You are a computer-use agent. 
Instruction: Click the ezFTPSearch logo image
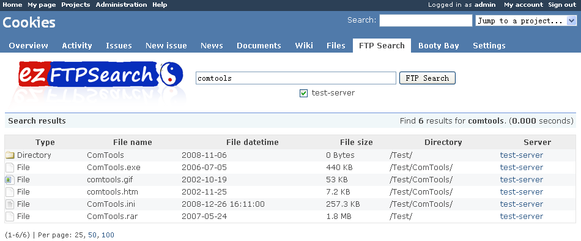100,83
